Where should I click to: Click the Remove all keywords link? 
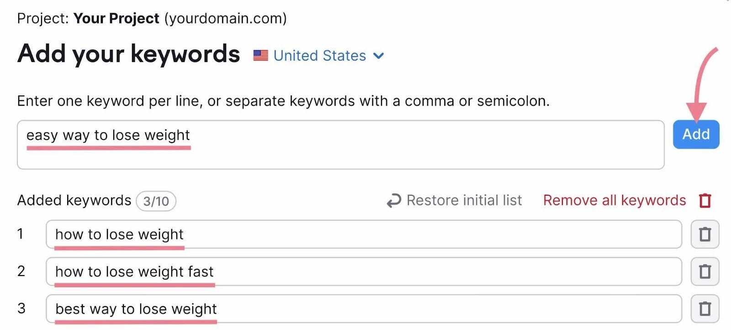pyautogui.click(x=614, y=200)
